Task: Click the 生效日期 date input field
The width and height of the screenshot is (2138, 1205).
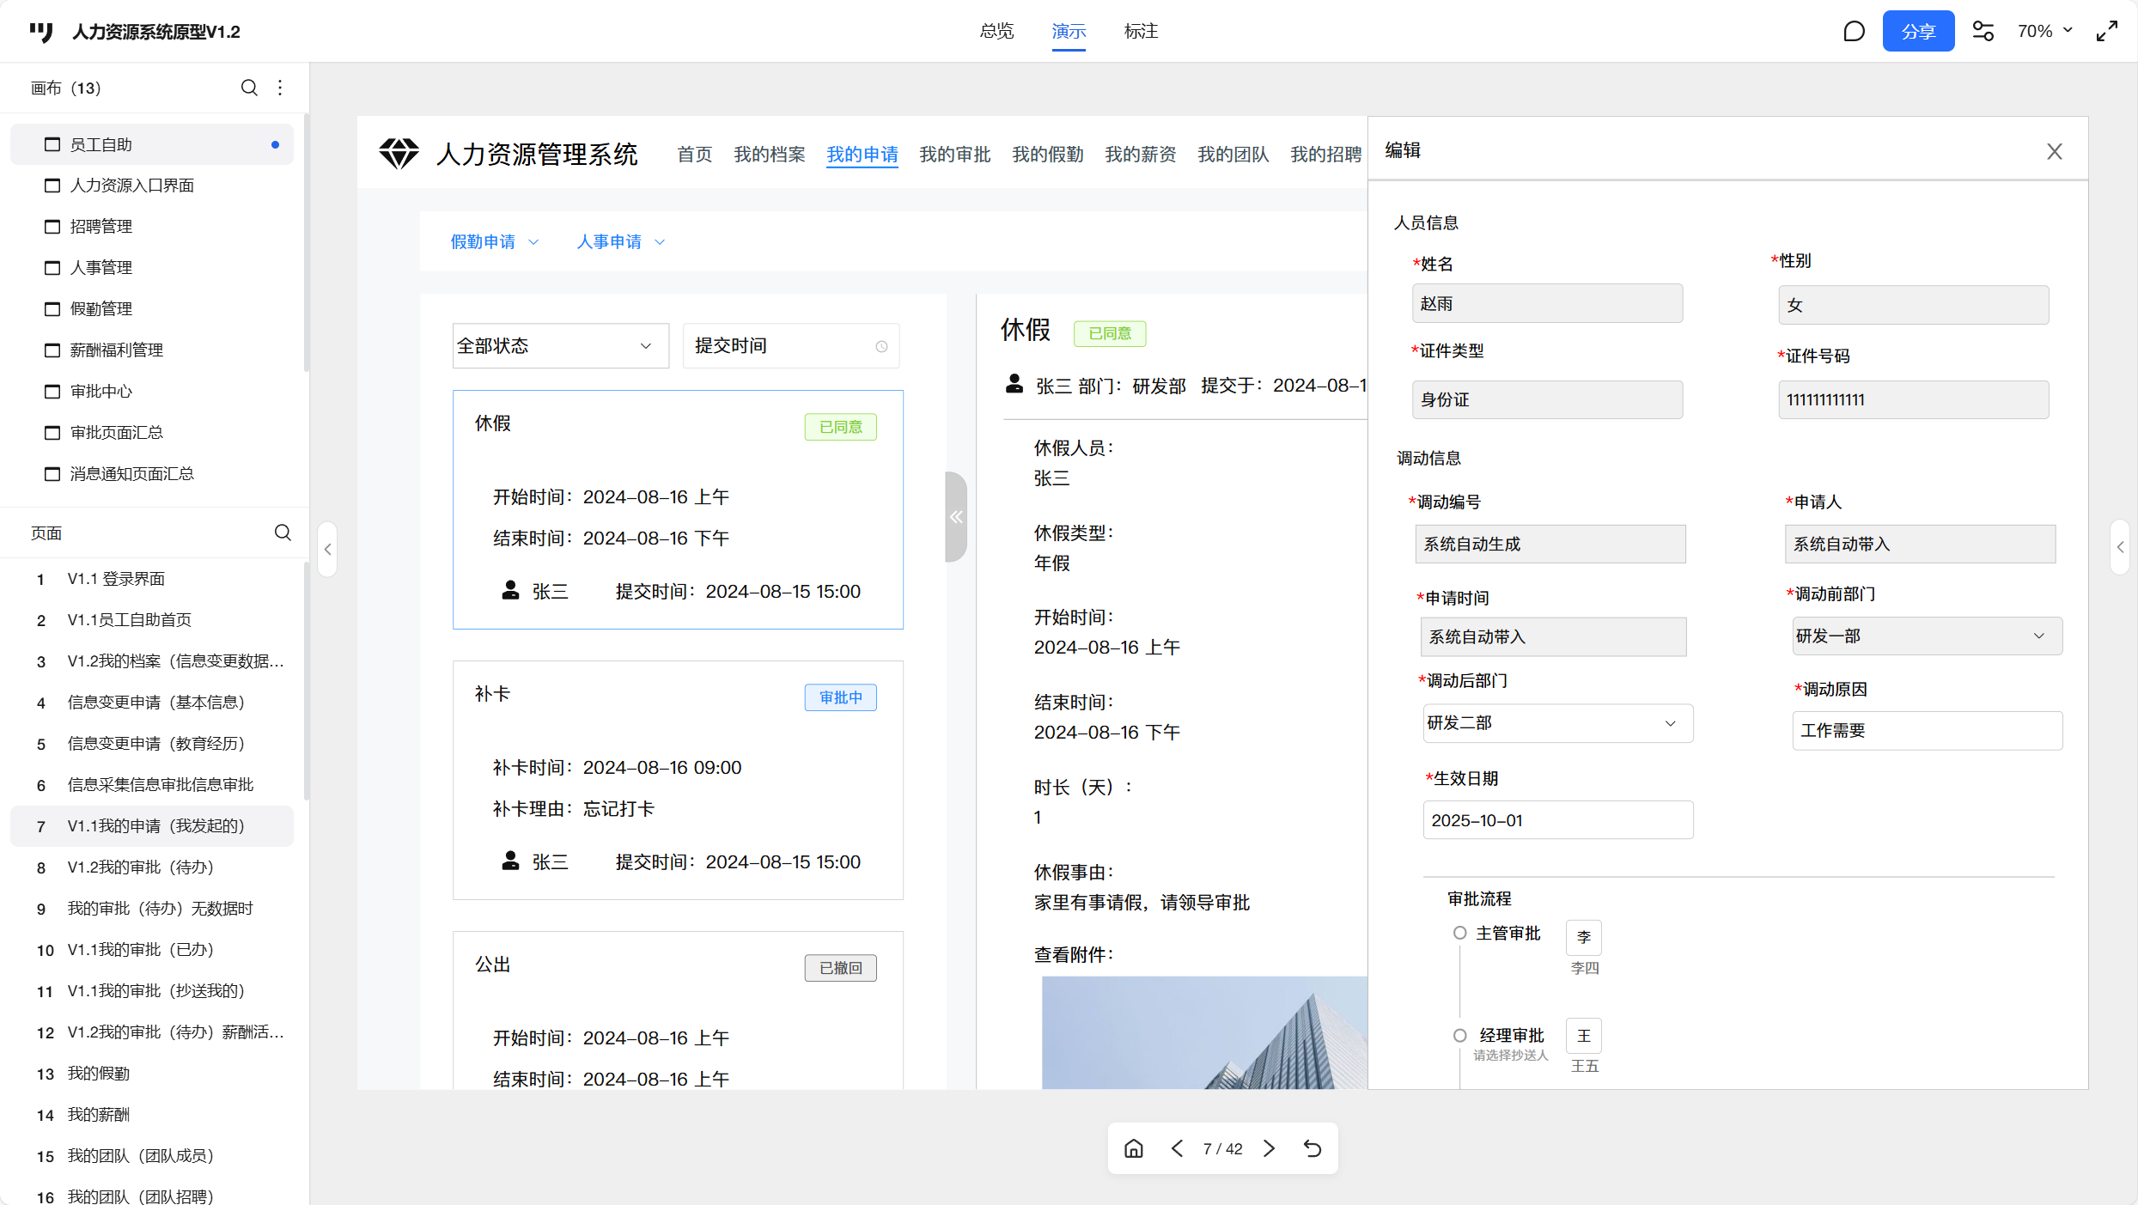Action: pyautogui.click(x=1556, y=820)
